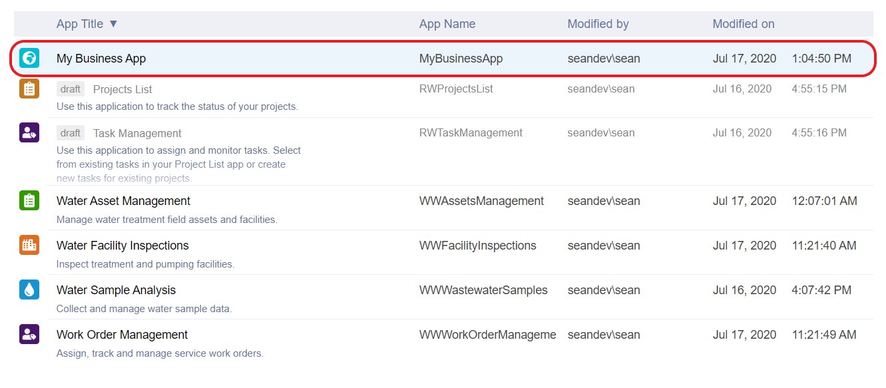Open the Water Facility Inspections app
This screenshot has width=886, height=388.
[x=122, y=246]
